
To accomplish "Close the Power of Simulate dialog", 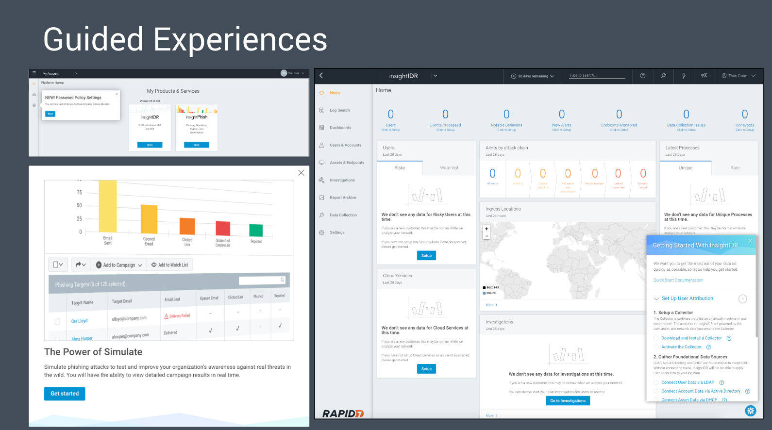I will [x=301, y=173].
